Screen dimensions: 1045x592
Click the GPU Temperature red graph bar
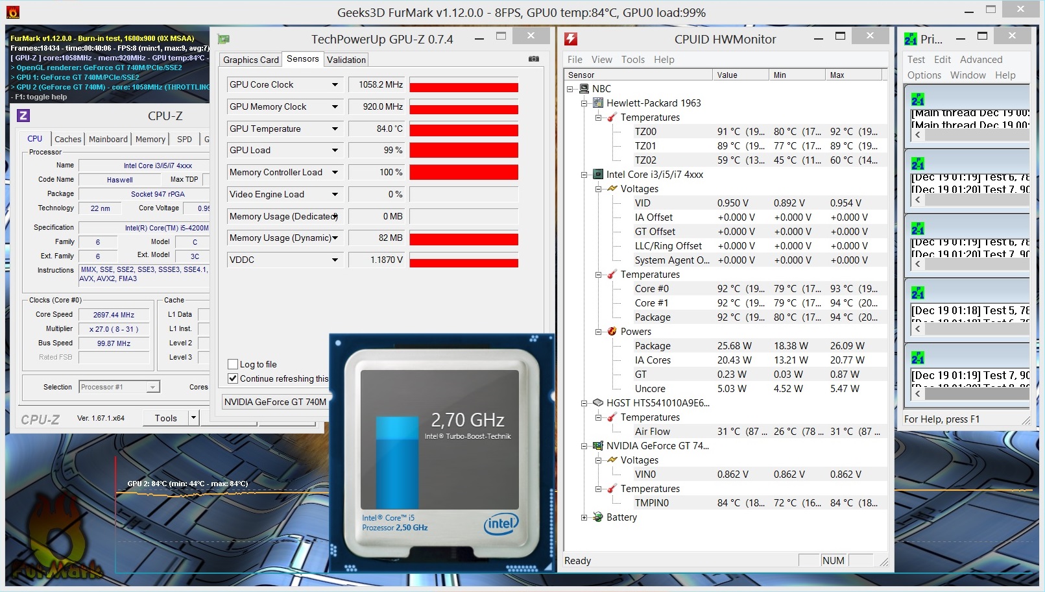coord(464,130)
